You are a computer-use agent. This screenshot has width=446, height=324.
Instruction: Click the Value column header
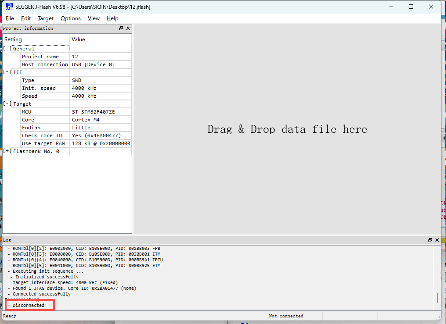pos(101,39)
